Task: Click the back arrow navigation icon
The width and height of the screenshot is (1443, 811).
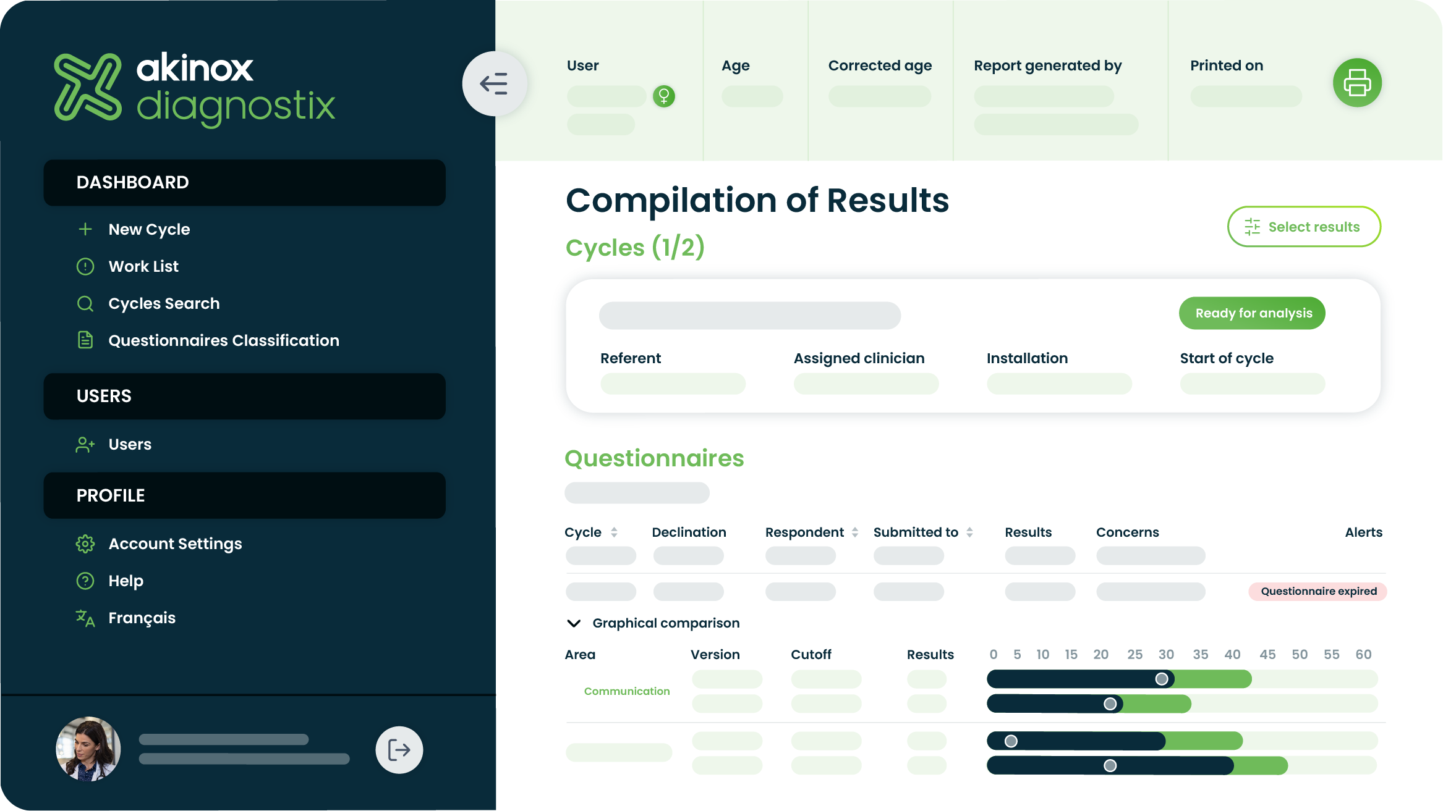Action: [495, 83]
